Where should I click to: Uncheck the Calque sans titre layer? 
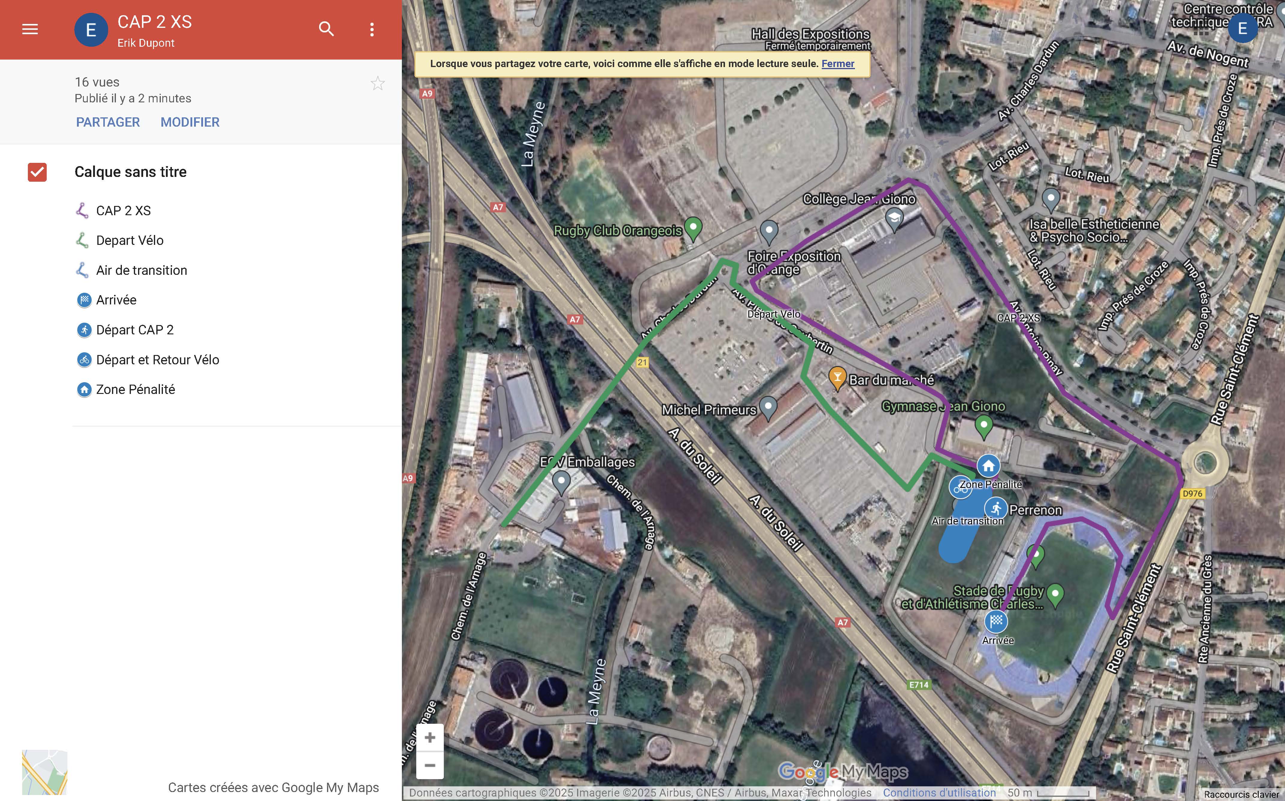click(x=37, y=172)
